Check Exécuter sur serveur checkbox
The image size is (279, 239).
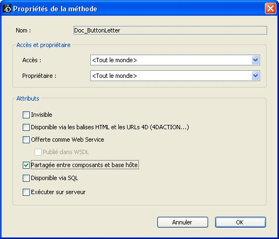26,192
